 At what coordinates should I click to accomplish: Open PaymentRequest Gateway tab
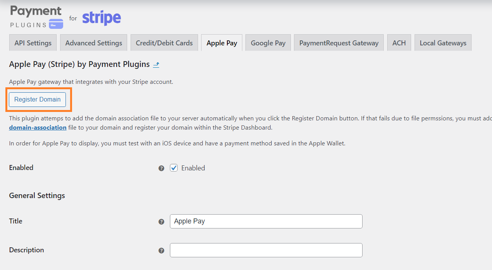coord(339,43)
